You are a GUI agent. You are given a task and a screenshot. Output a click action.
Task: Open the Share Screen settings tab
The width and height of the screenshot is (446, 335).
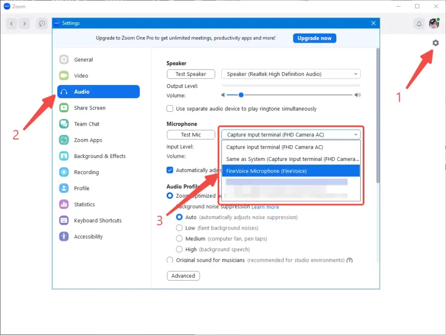click(90, 108)
